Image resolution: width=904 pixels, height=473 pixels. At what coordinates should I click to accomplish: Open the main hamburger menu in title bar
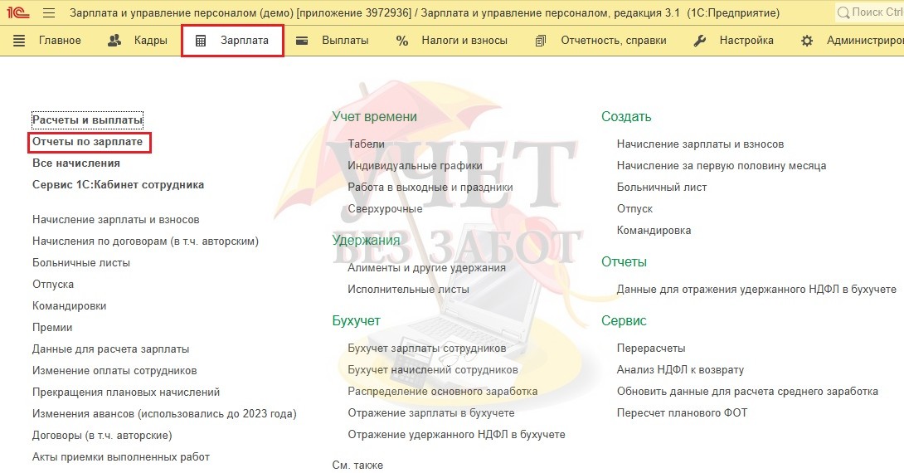pos(49,12)
